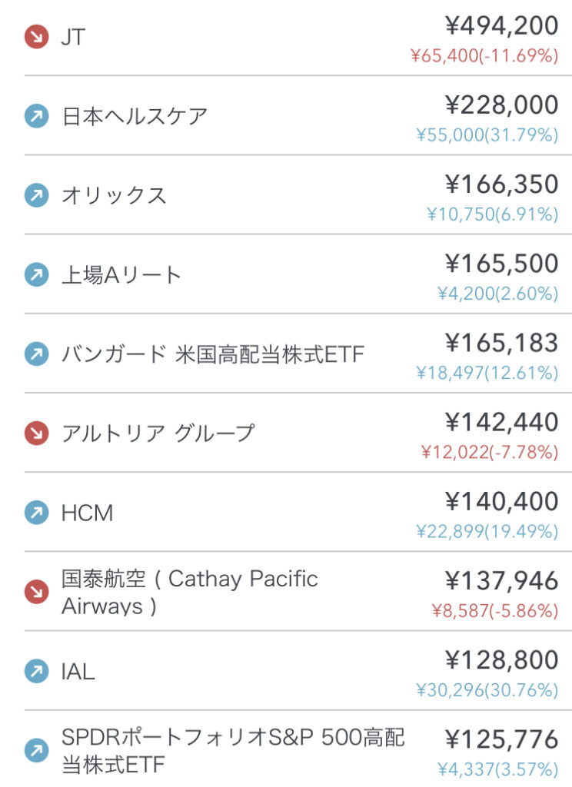Tap the blue up-arrow icon for 日本ヘルスケア
Screen dimensions: 572x787
point(36,117)
